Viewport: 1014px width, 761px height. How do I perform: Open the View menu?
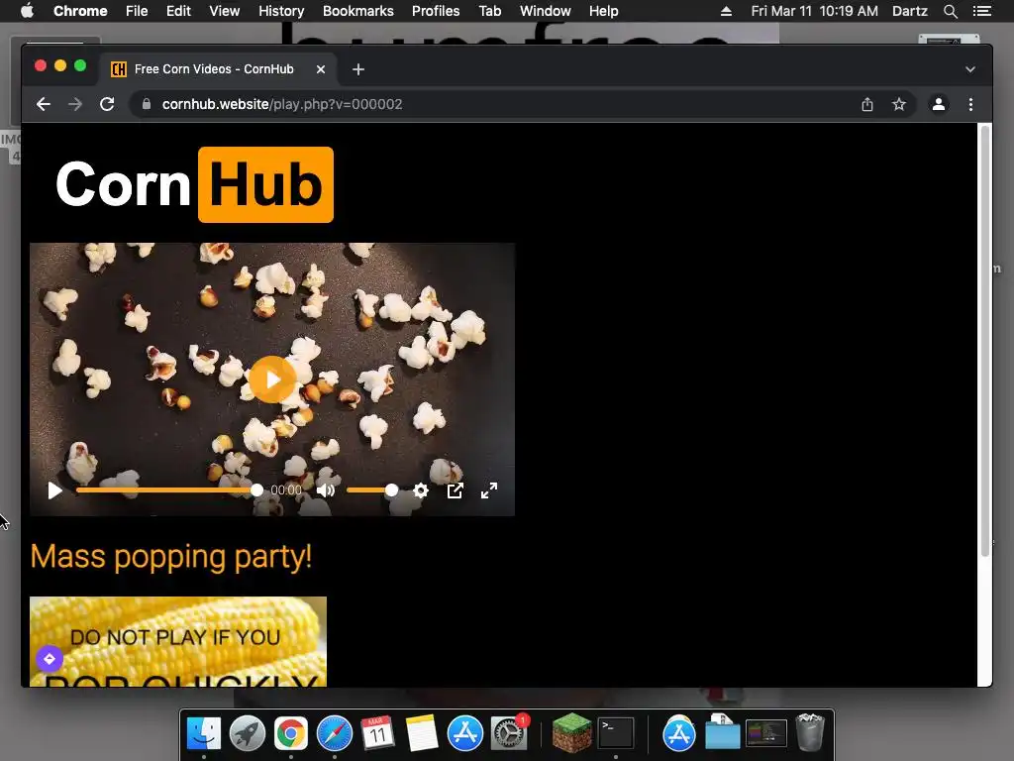(x=225, y=11)
